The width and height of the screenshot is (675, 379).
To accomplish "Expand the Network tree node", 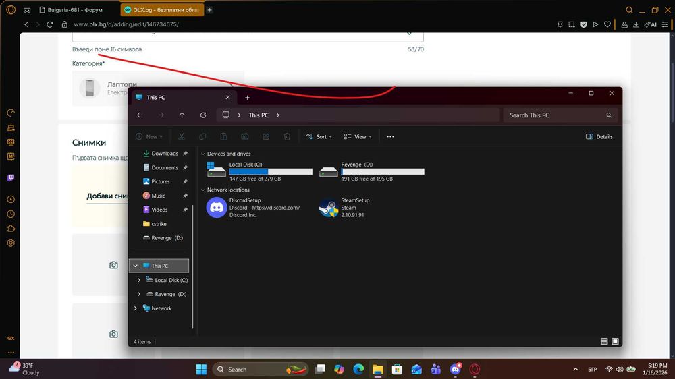I will (135, 308).
